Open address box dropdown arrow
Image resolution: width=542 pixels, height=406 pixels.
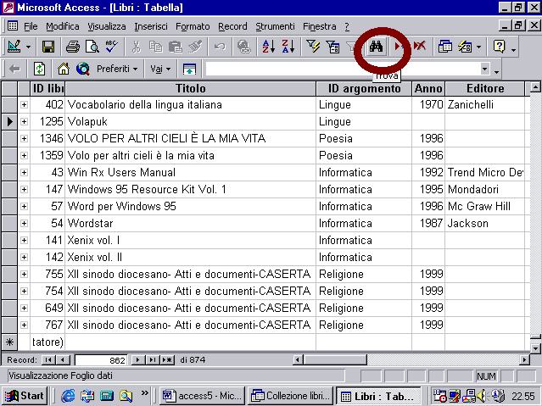[x=485, y=69]
